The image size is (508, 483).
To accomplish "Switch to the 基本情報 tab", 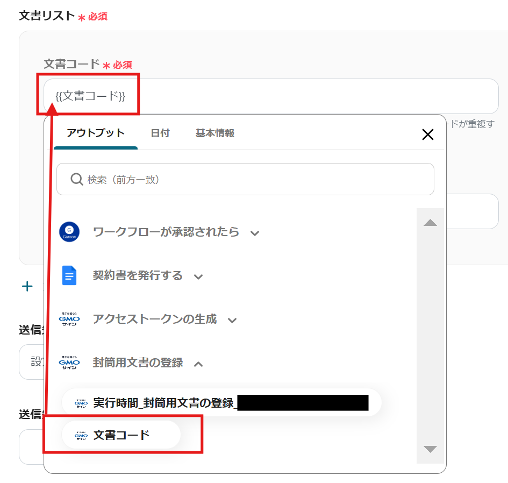I will [x=215, y=133].
